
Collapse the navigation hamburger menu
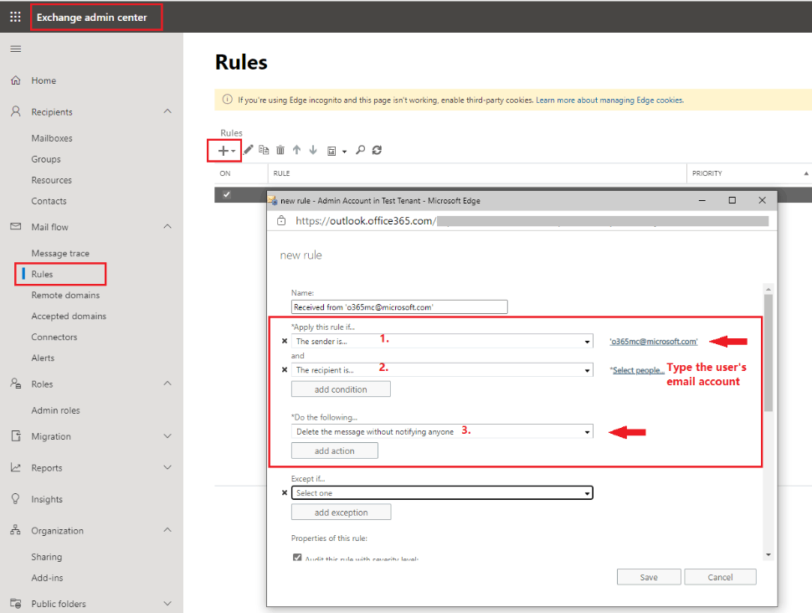[16, 49]
